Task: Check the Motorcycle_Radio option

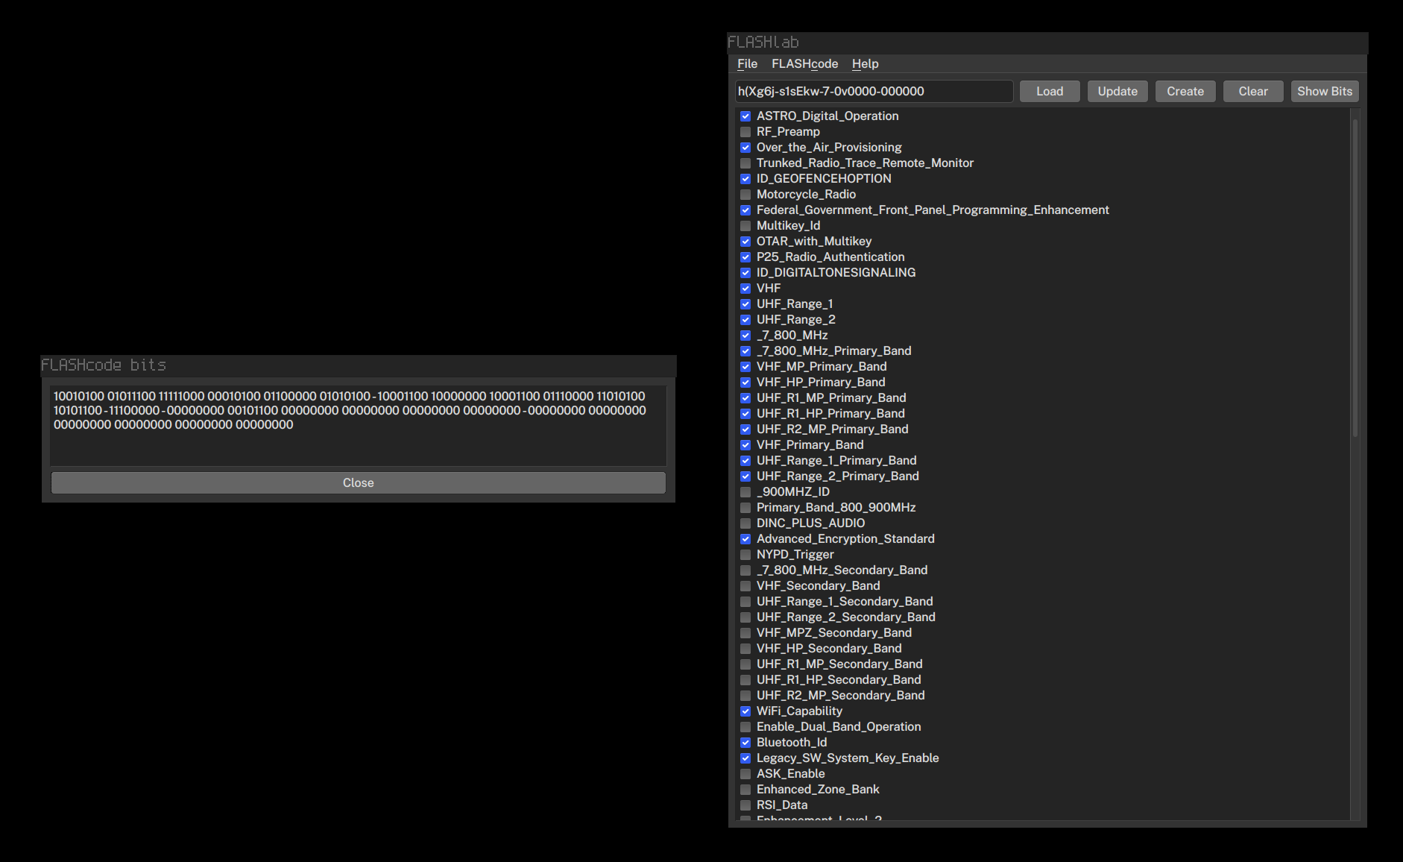Action: point(745,194)
